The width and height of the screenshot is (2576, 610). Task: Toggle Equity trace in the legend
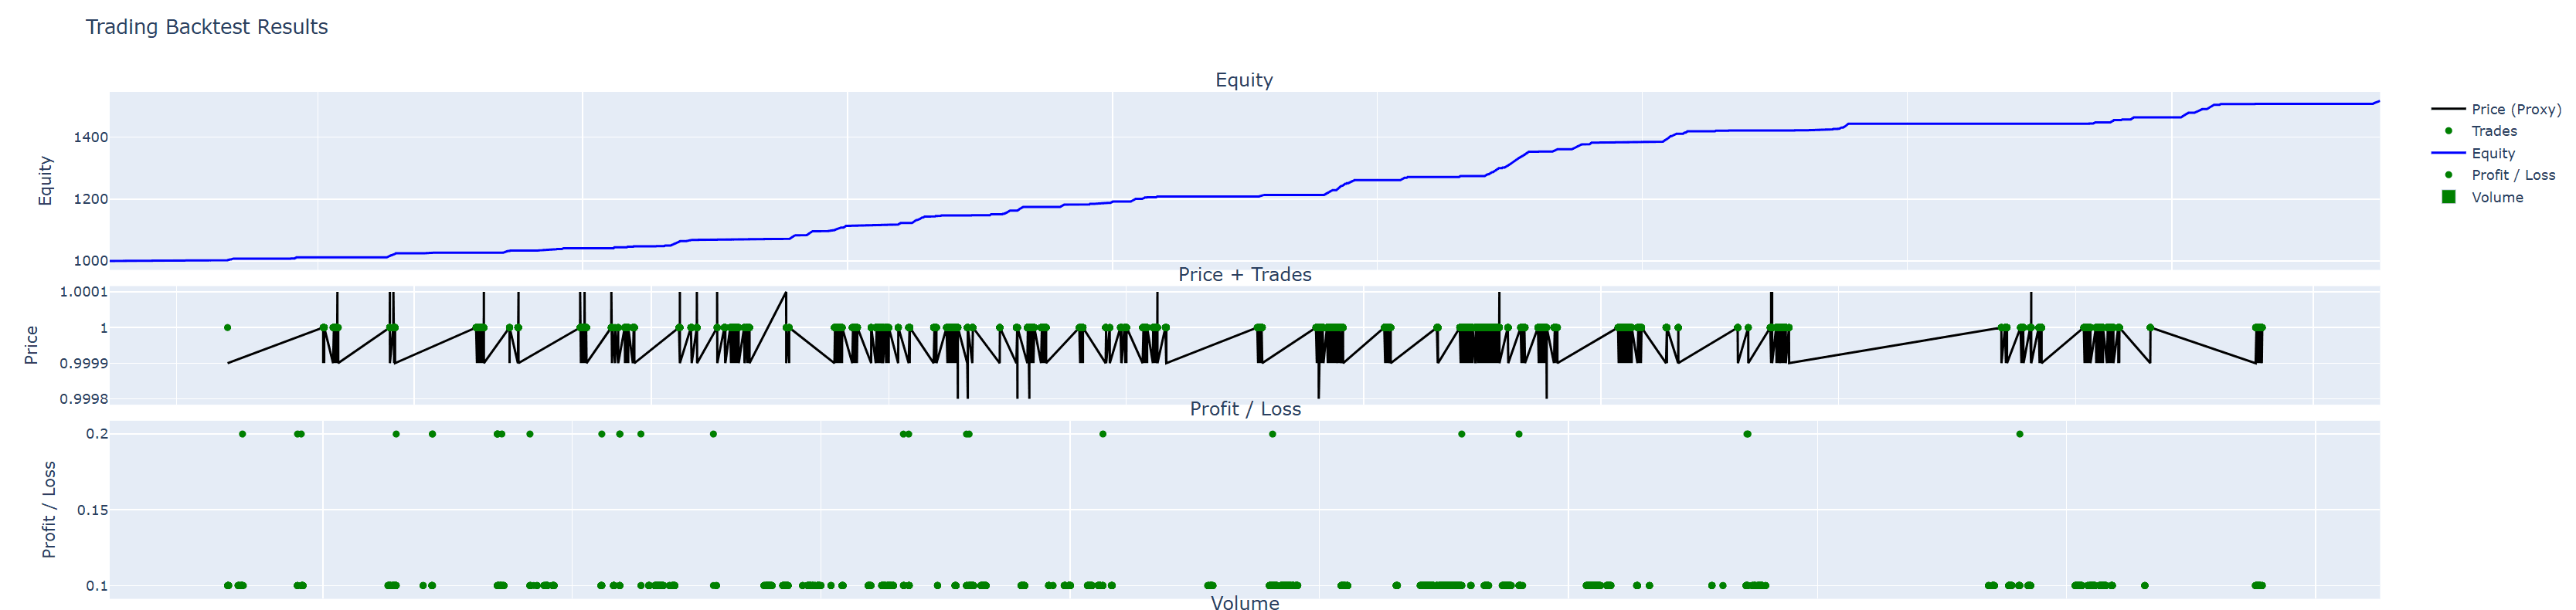point(2492,153)
